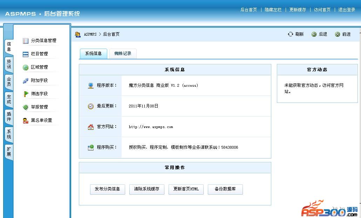
Task: Click the clock icon next to 最后更新
Action: [x=91, y=106]
